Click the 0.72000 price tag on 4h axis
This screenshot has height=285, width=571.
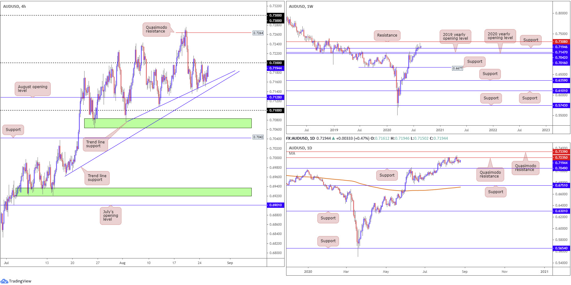point(275,63)
